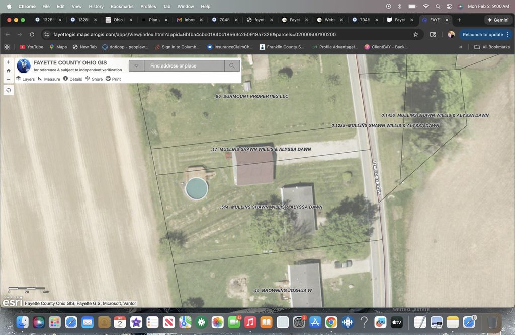Click the default extent home button

9,71
